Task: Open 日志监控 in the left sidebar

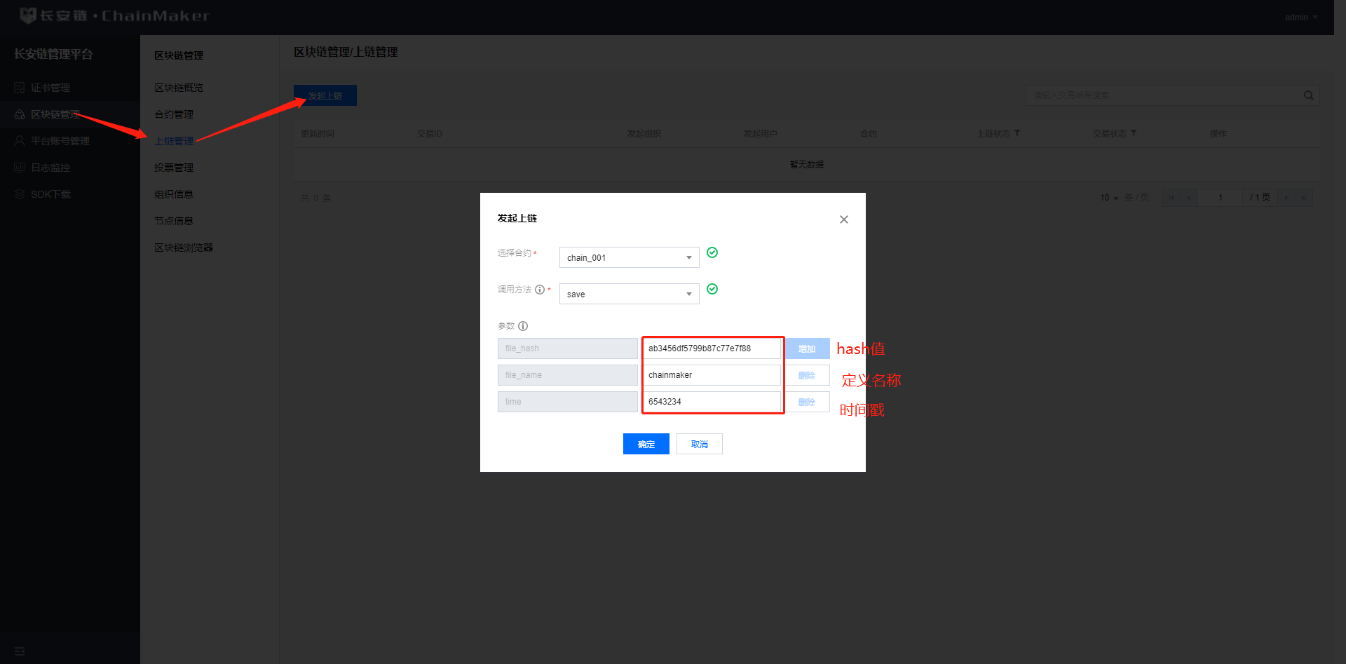Action: point(50,168)
